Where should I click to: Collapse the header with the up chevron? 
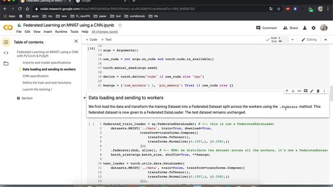point(325,39)
